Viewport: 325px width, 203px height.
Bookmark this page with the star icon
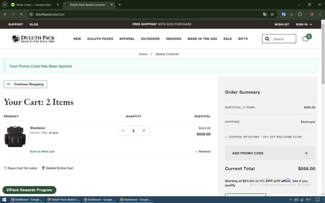pos(272,14)
